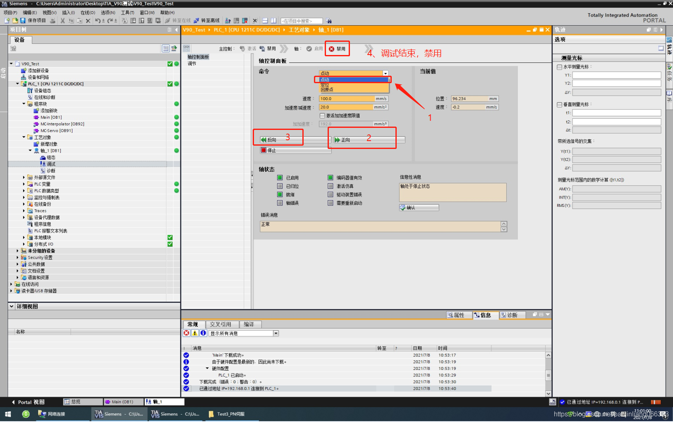This screenshot has height=422, width=673.
Task: Click the redo arrow icon
Action: [110, 20]
